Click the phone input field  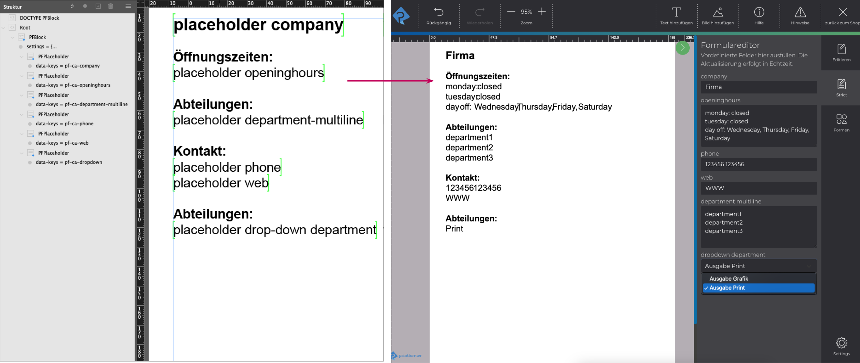point(758,164)
